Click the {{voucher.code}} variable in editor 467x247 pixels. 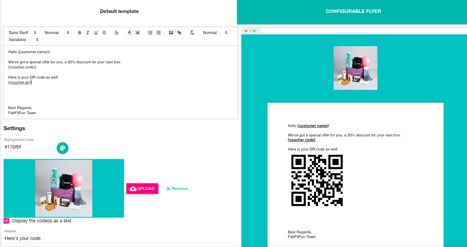22,67
